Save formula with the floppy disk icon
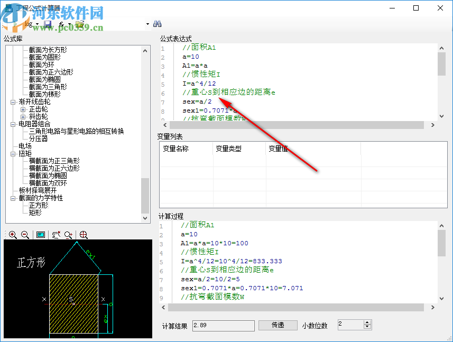Viewport: 453px width, 342px height. tap(48, 24)
